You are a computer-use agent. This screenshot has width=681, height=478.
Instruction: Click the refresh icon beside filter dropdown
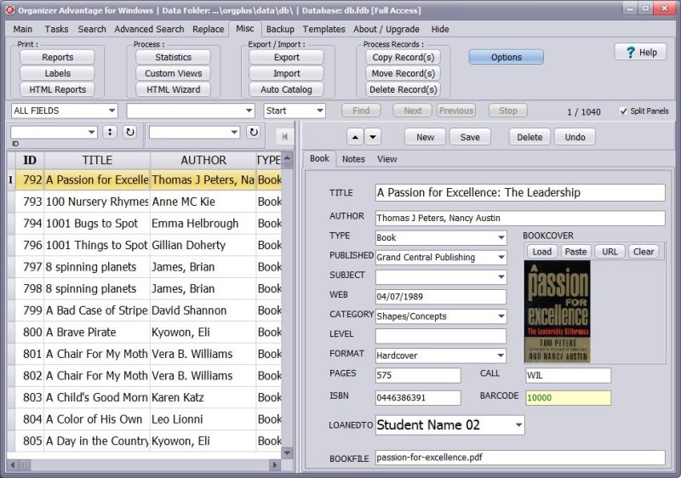coord(254,132)
